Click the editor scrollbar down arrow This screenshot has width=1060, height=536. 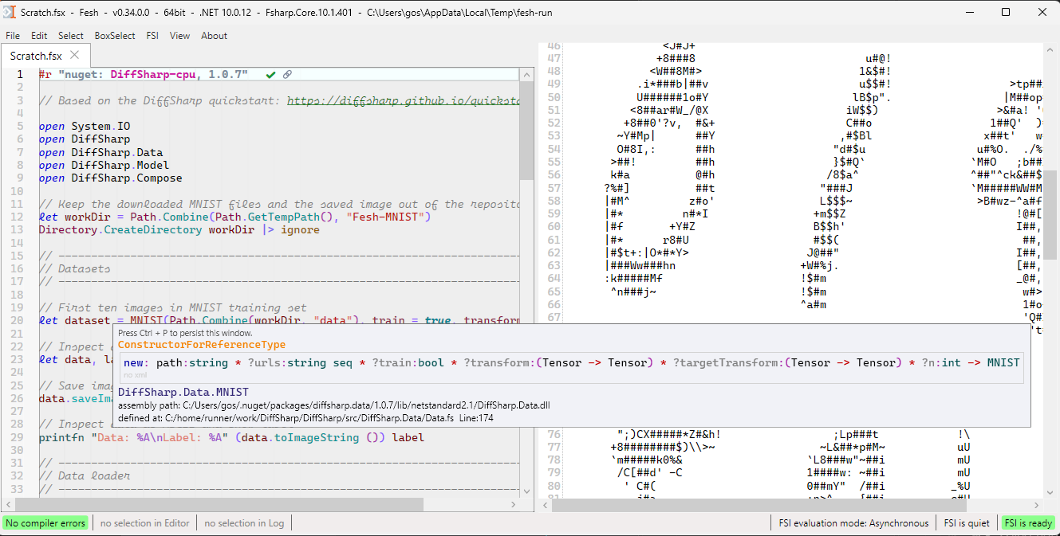tap(526, 491)
